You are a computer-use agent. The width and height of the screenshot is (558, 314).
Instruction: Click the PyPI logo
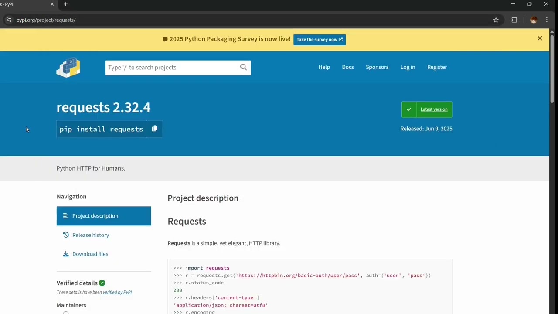pos(68,67)
